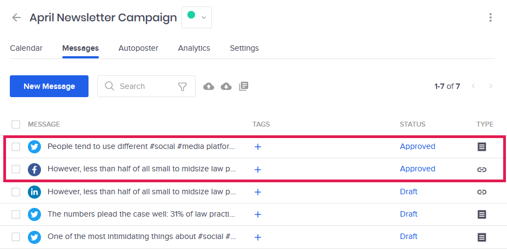Check the box for the Facebook message row
The height and width of the screenshot is (251, 507).
click(15, 169)
